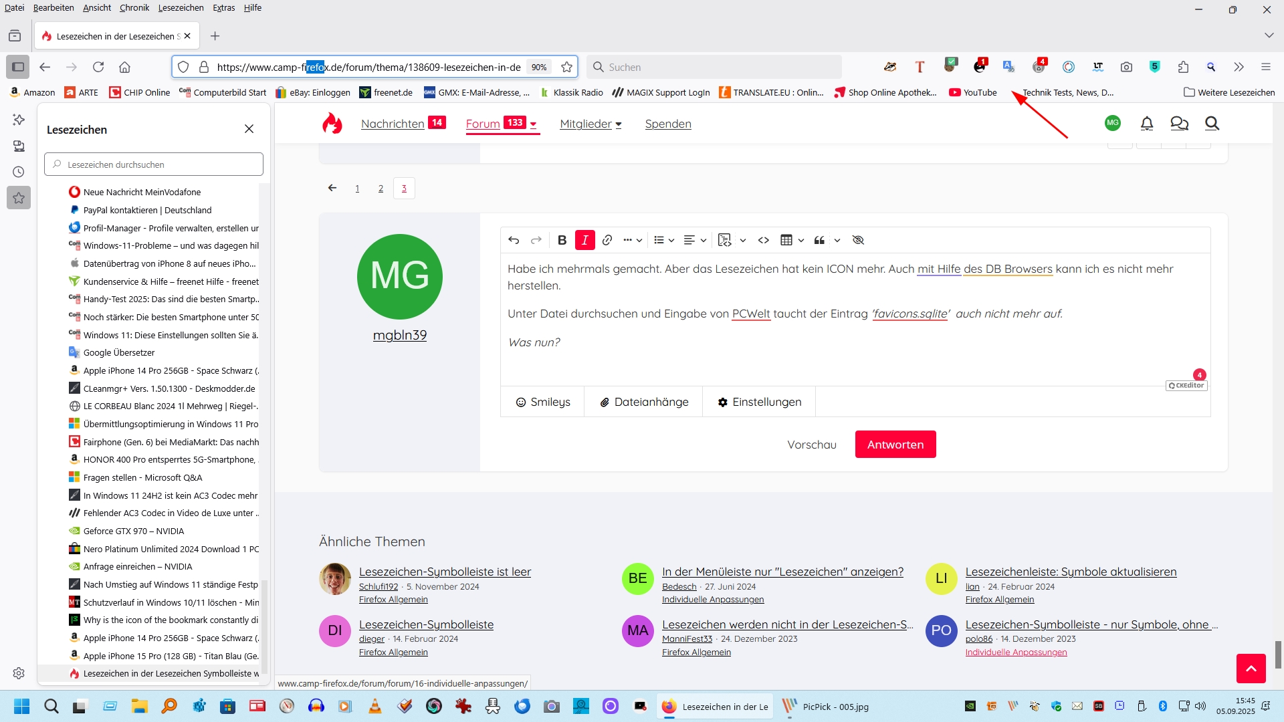Image resolution: width=1284 pixels, height=722 pixels.
Task: Toggle bold formatting in the editor
Action: 562,240
